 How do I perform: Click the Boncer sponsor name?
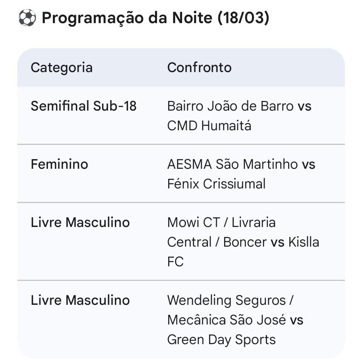pyautogui.click(x=245, y=242)
